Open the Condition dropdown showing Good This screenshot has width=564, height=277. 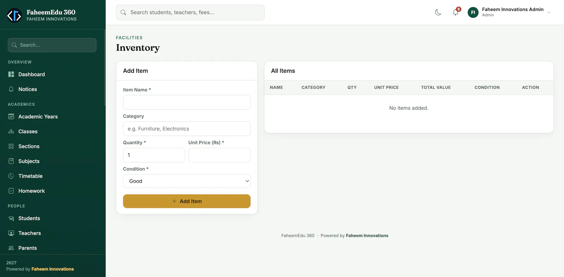pos(187,181)
